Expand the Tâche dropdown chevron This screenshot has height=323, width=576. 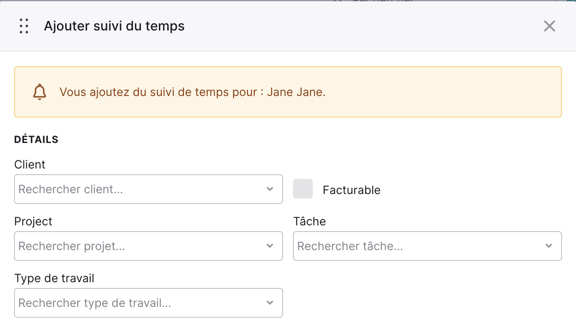click(x=549, y=246)
